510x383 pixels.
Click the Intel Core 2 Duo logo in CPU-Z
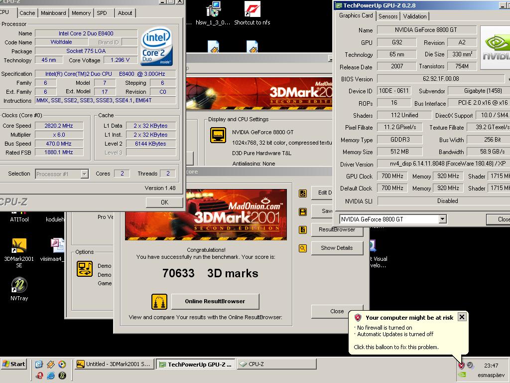(156, 46)
